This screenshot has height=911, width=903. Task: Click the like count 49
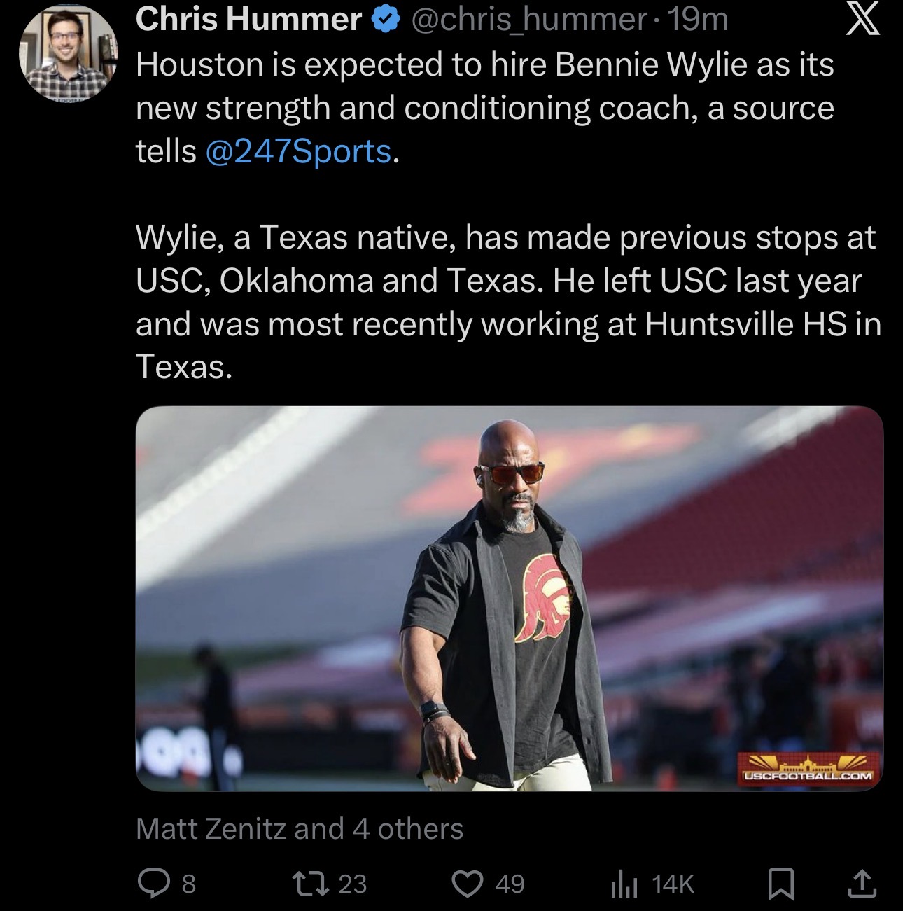(x=510, y=884)
